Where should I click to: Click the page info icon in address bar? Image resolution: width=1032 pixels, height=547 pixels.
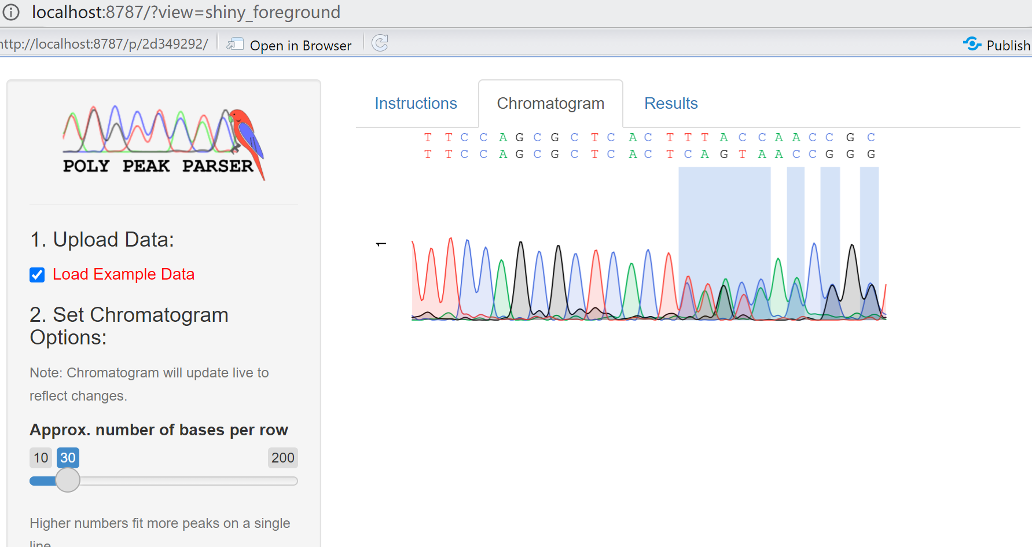pos(11,12)
